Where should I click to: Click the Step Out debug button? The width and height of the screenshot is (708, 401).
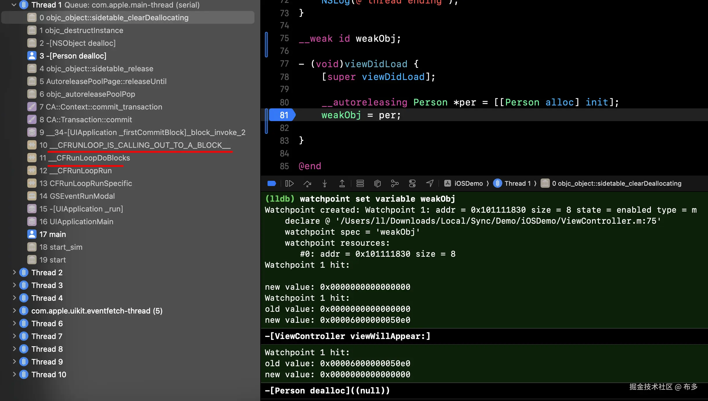click(x=342, y=183)
